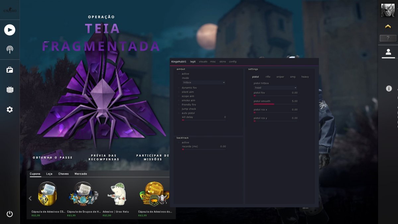Adjust the pistol smooth slider
Screen dimensions: 398x224
coord(275,104)
